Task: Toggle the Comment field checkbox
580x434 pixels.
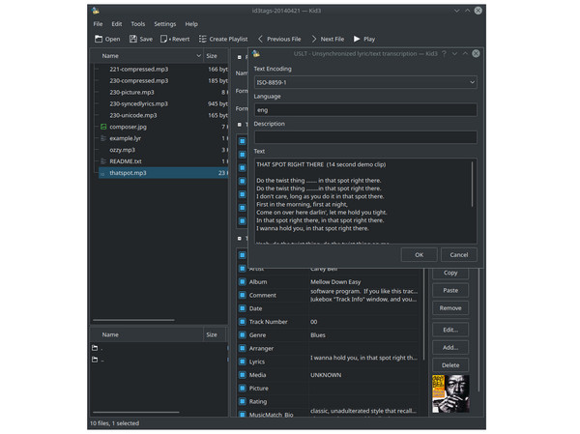Action: point(243,295)
